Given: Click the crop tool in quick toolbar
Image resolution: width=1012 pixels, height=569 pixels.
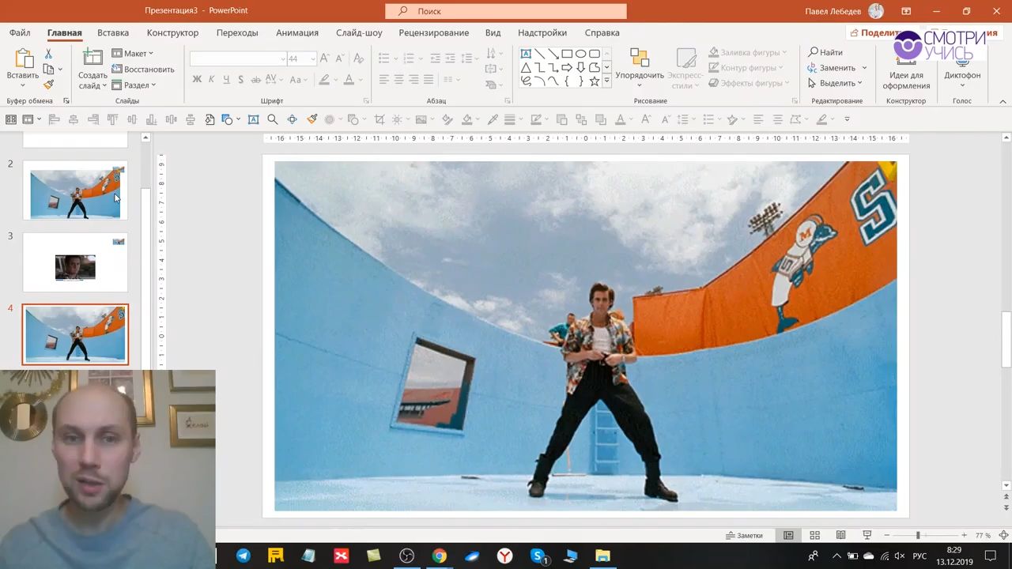Looking at the screenshot, I should point(379,119).
